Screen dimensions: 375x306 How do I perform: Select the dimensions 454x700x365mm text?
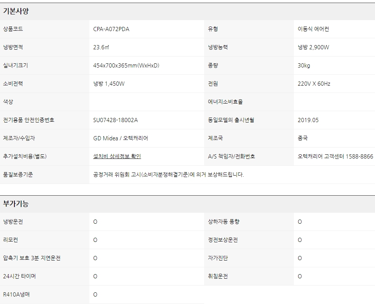tap(126, 66)
